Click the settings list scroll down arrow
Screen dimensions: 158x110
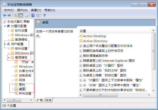click(x=153, y=91)
